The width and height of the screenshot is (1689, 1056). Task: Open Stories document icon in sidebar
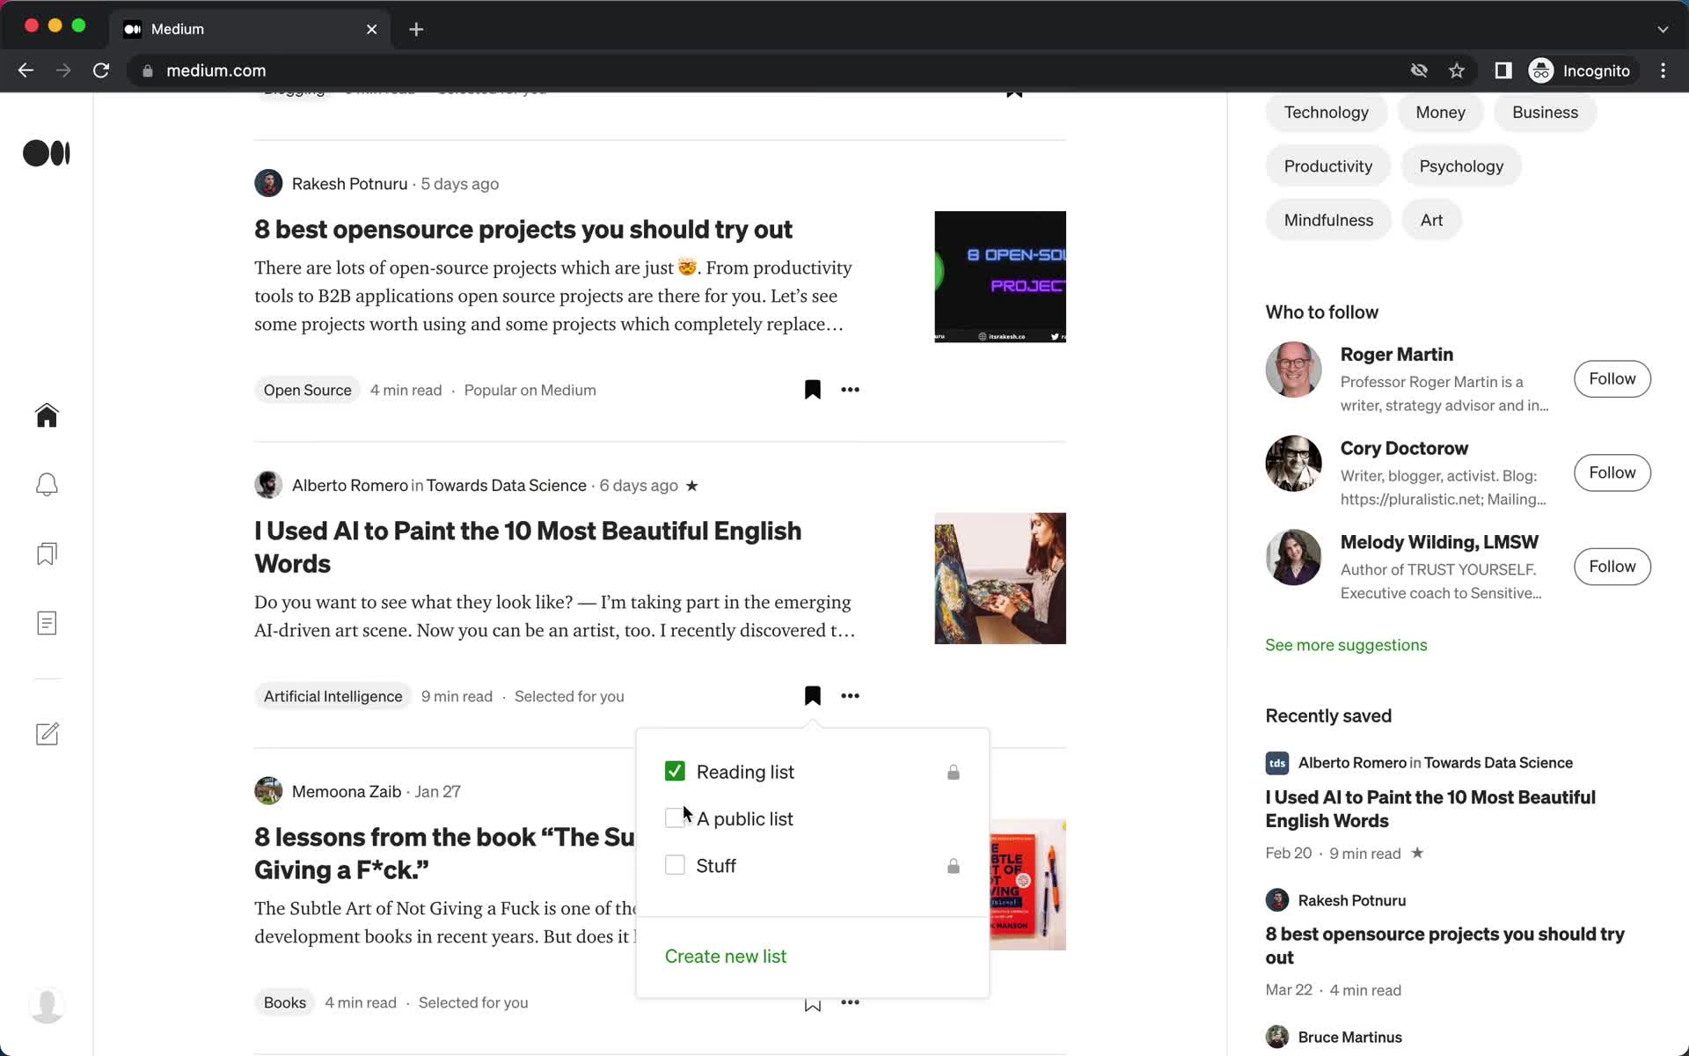47,623
